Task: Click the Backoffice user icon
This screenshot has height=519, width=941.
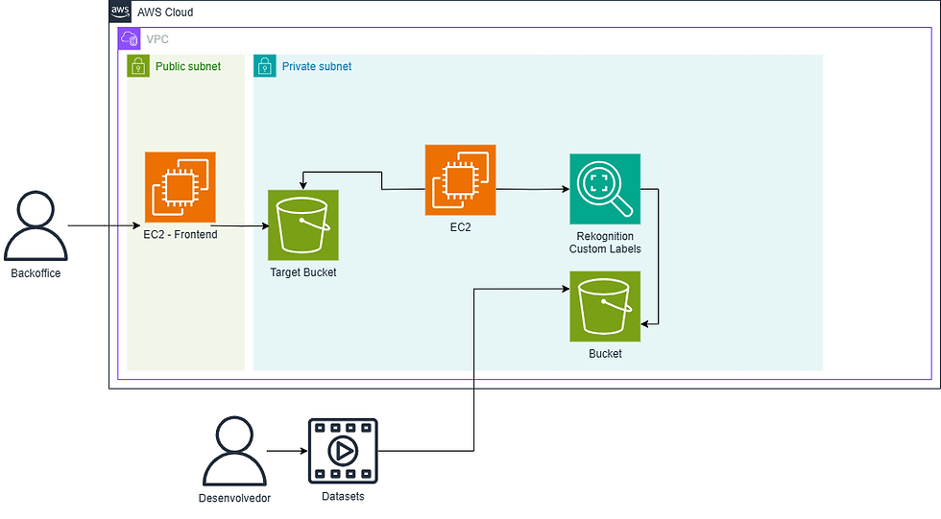Action: [x=36, y=226]
